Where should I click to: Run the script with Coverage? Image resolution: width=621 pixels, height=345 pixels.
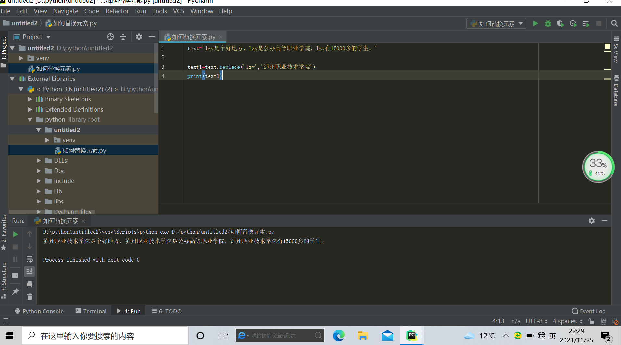pos(561,23)
